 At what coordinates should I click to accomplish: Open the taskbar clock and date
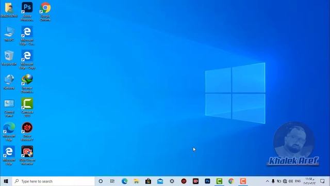(x=309, y=181)
